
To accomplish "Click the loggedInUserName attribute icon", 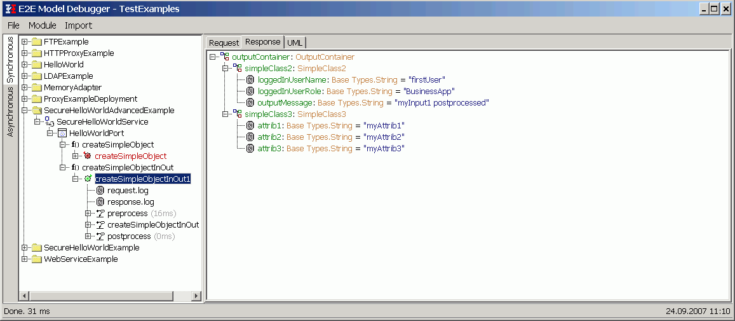I will (x=250, y=80).
